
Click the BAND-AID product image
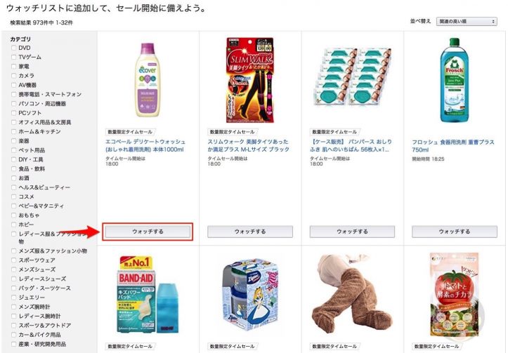(148, 295)
